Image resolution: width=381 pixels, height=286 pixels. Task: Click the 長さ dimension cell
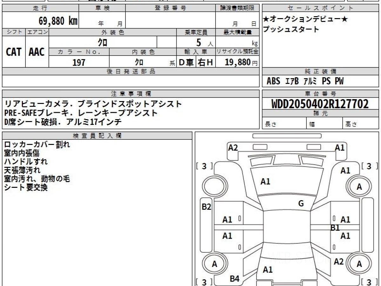click(284, 124)
